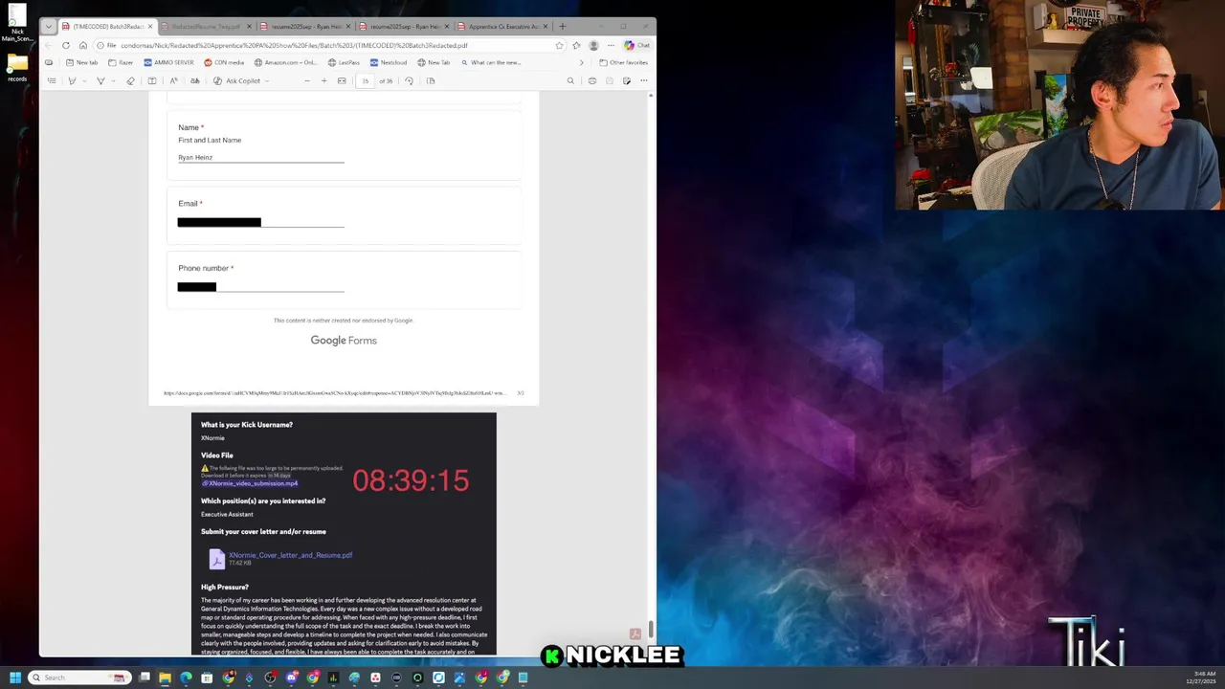Viewport: 1225px width, 689px height.
Task: Open the browser tab list dropdown
Action: click(49, 26)
